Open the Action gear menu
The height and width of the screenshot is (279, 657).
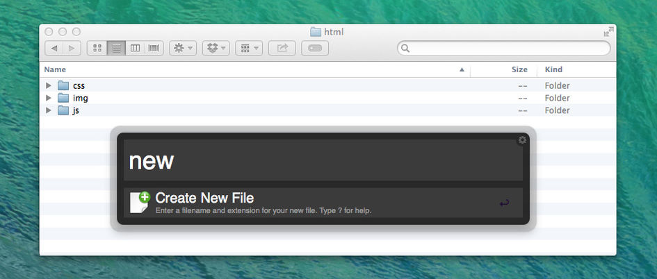click(x=183, y=48)
